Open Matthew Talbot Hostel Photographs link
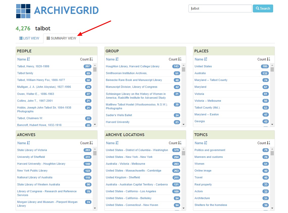Screen dimensions: 288x213 coord(137,106)
